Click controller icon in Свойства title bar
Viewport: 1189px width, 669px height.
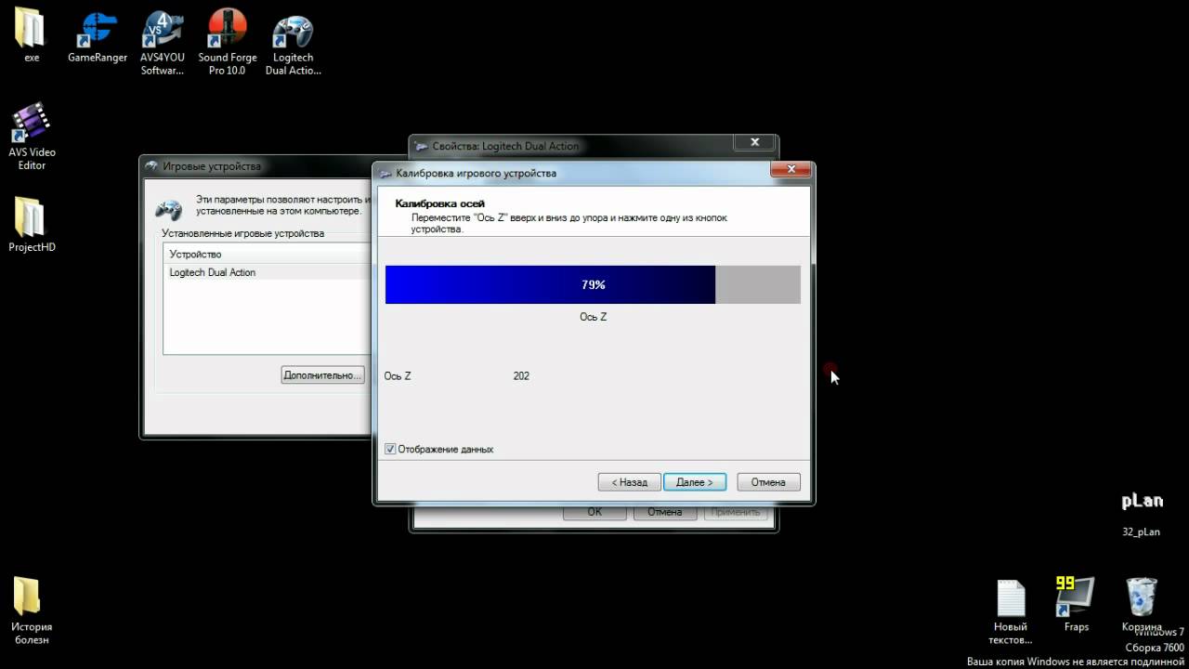pos(423,146)
